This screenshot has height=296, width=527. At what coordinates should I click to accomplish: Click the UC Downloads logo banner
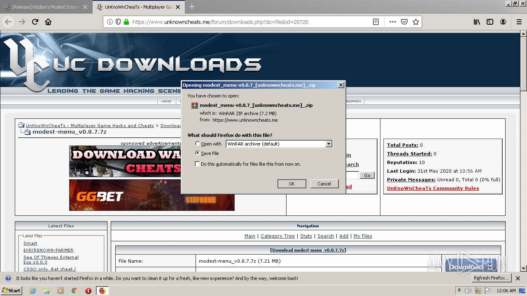[x=132, y=64]
